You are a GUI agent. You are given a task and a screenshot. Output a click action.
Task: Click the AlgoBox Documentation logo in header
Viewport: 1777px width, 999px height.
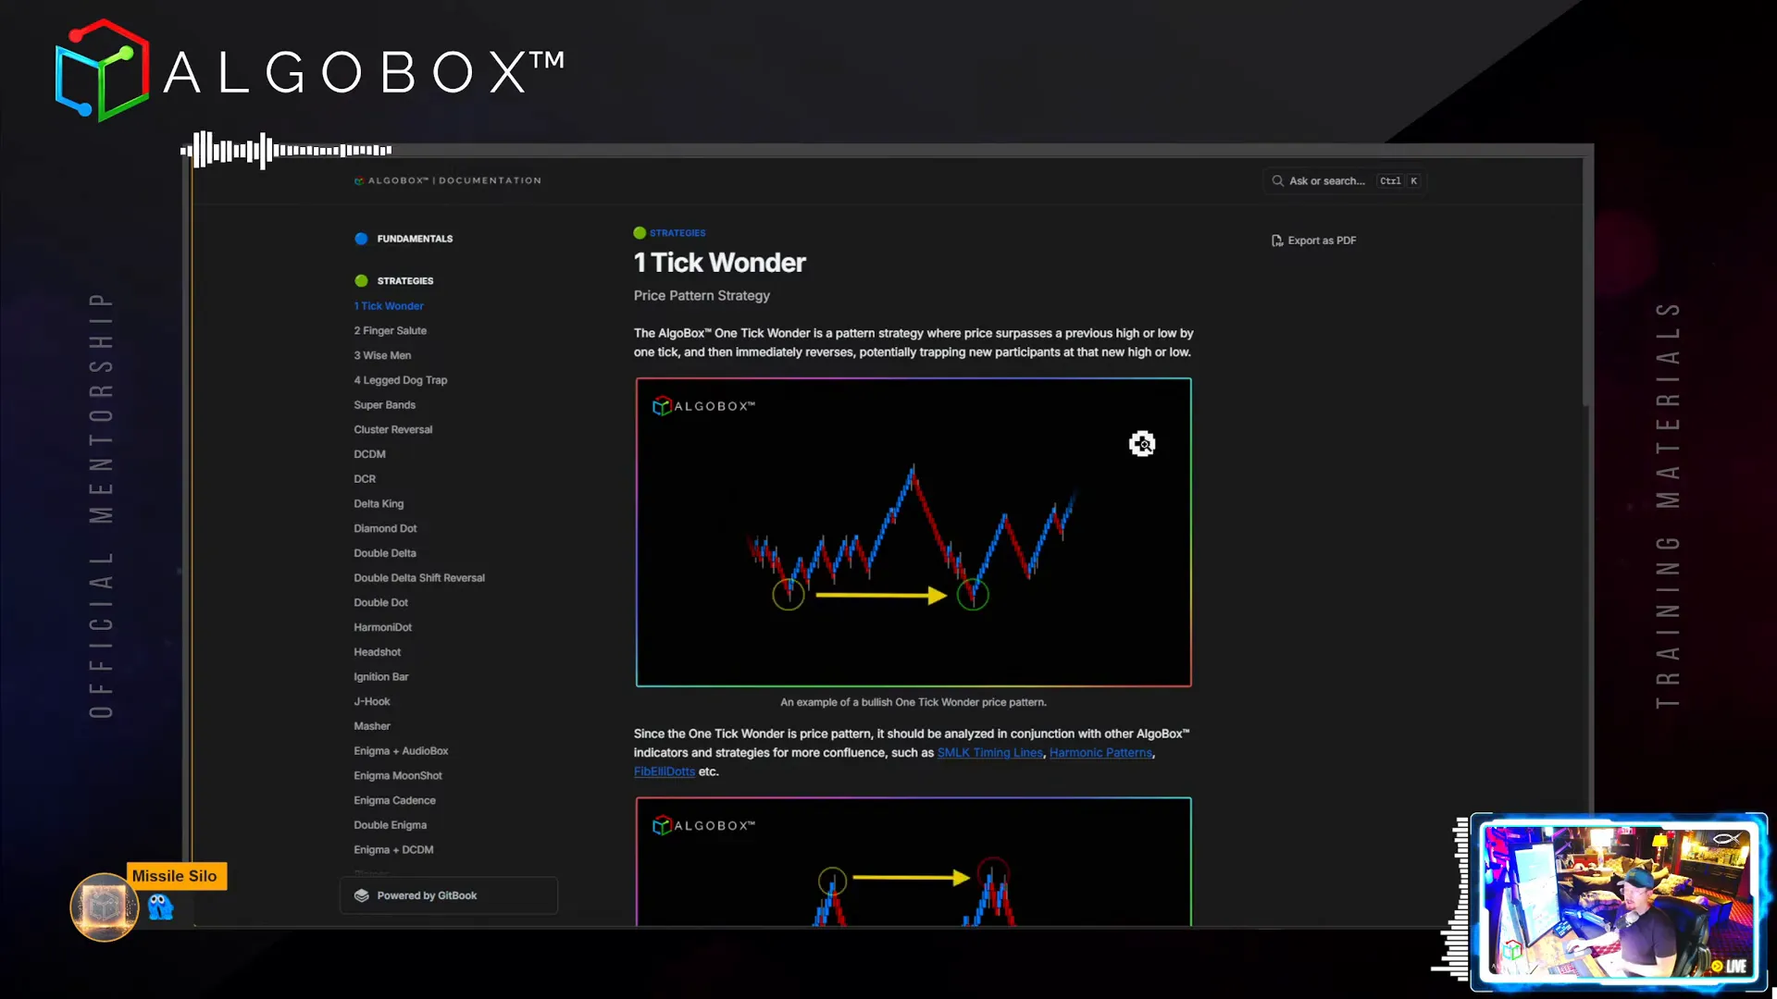click(x=447, y=180)
